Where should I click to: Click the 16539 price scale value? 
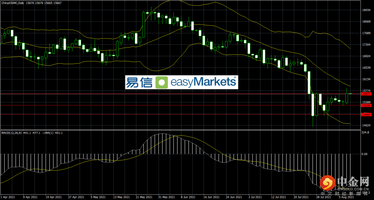point(366,68)
